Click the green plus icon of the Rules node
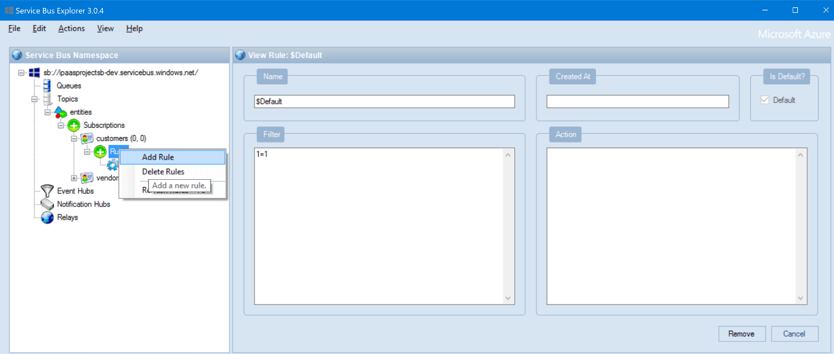 coord(100,152)
